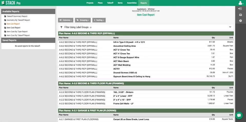This screenshot has width=246, height=122.
Task: Select Frame 2x4 Walls - LF item
Action: (x=124, y=104)
